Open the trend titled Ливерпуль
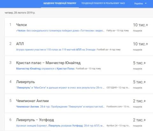 [25, 82]
